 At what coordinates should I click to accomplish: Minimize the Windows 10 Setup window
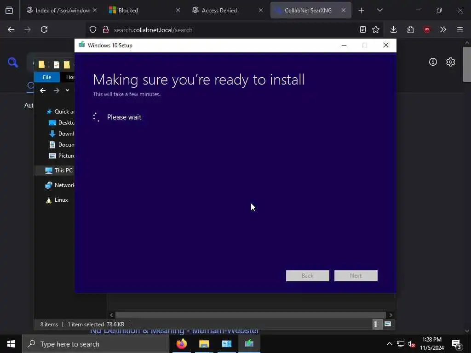pos(344,46)
